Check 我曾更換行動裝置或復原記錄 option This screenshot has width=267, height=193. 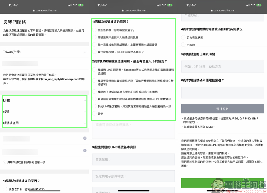(x=94, y=81)
